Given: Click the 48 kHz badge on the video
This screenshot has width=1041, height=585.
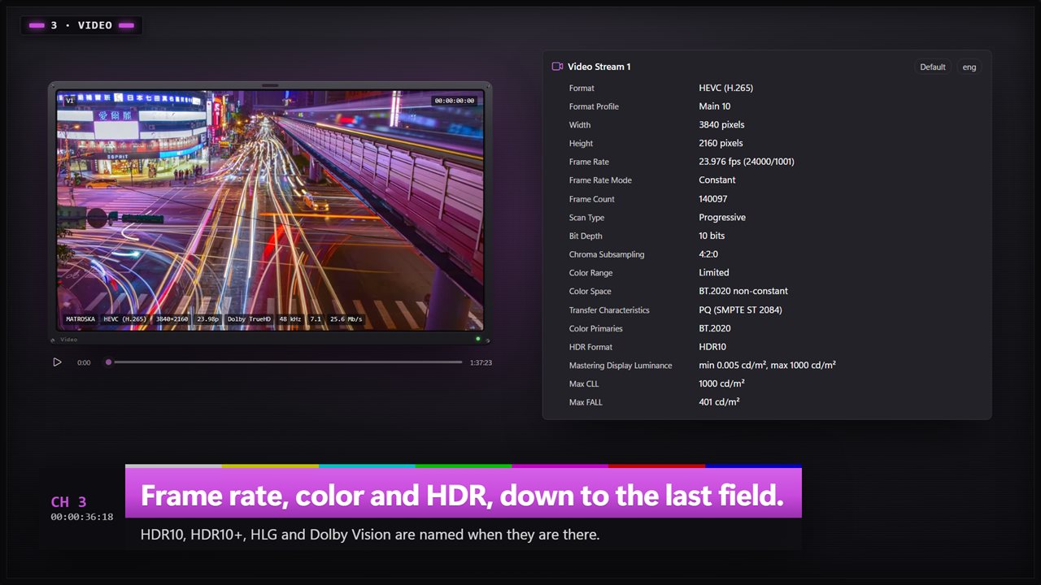Looking at the screenshot, I should pyautogui.click(x=291, y=319).
